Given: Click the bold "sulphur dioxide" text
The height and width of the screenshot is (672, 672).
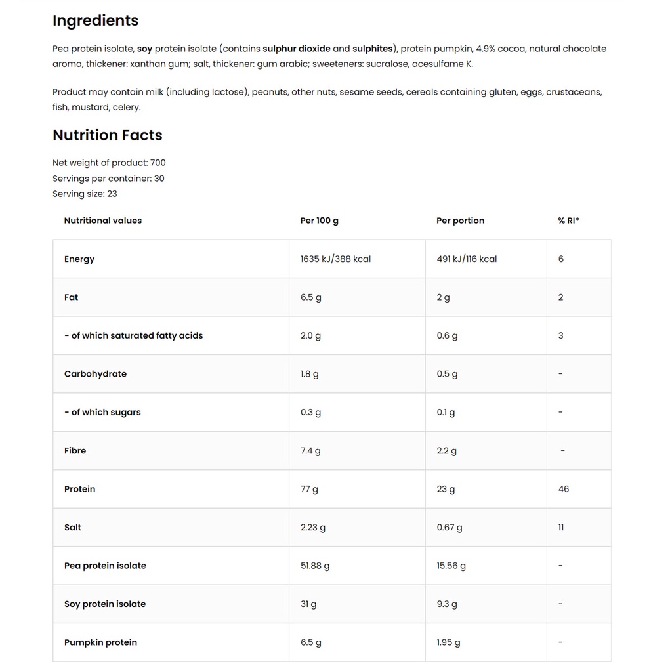Looking at the screenshot, I should [x=297, y=49].
